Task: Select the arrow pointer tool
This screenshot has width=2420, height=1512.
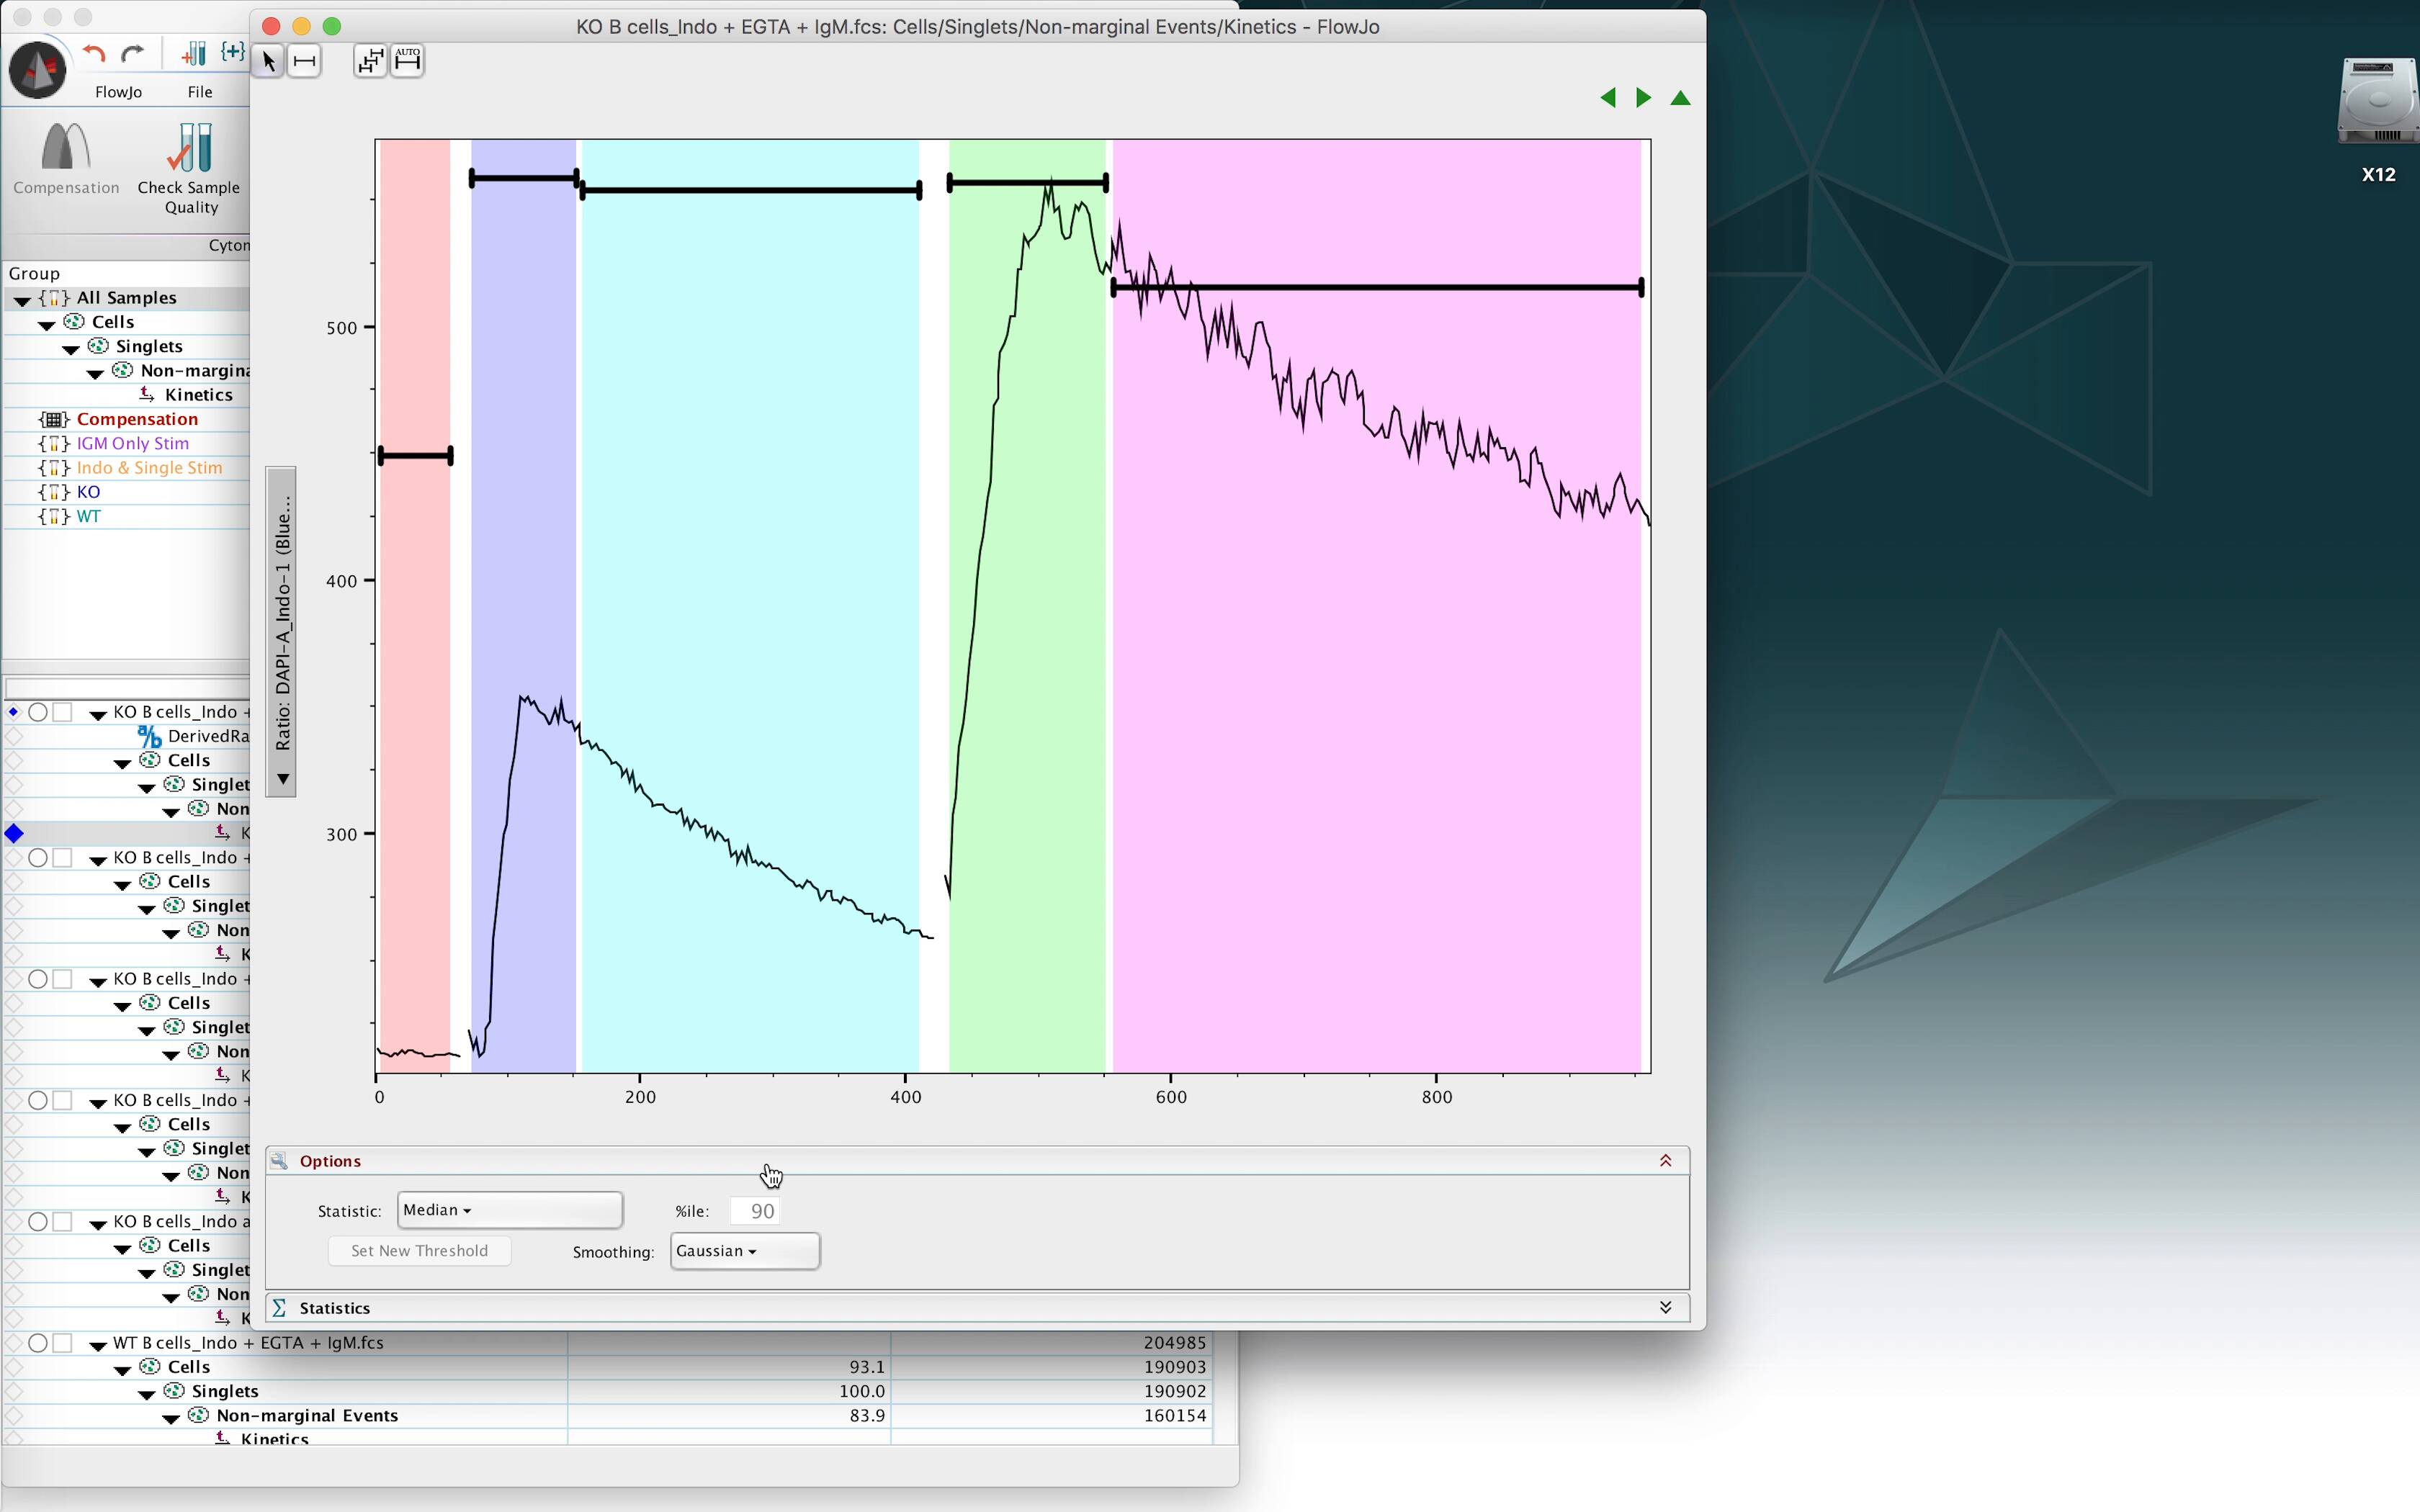Action: point(268,62)
